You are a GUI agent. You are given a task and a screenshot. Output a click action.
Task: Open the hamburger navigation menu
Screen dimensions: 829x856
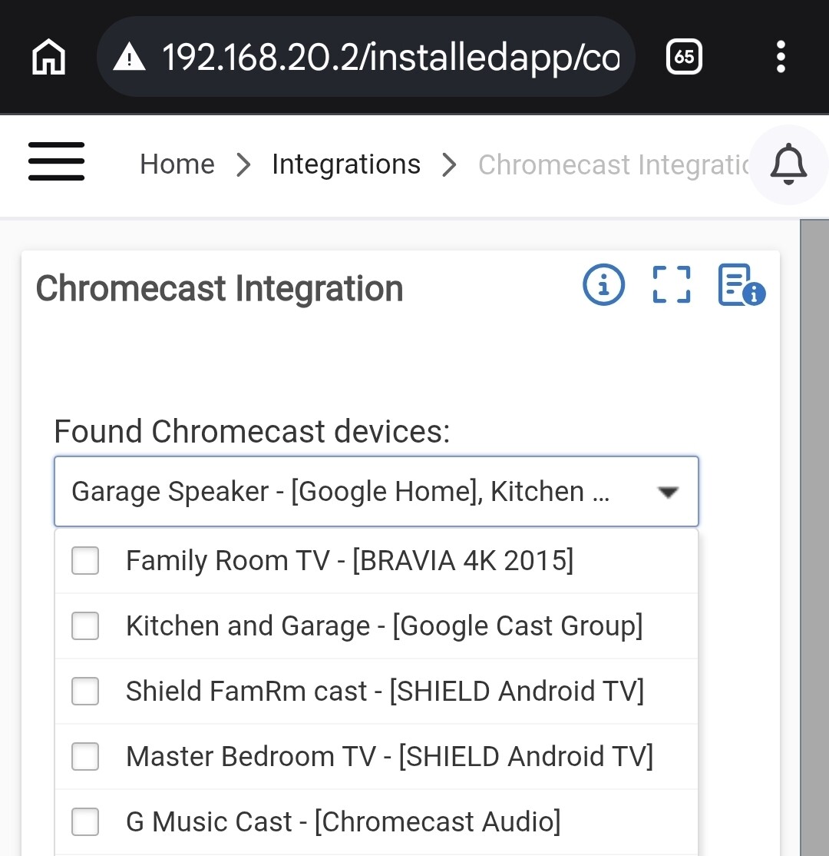coord(56,161)
